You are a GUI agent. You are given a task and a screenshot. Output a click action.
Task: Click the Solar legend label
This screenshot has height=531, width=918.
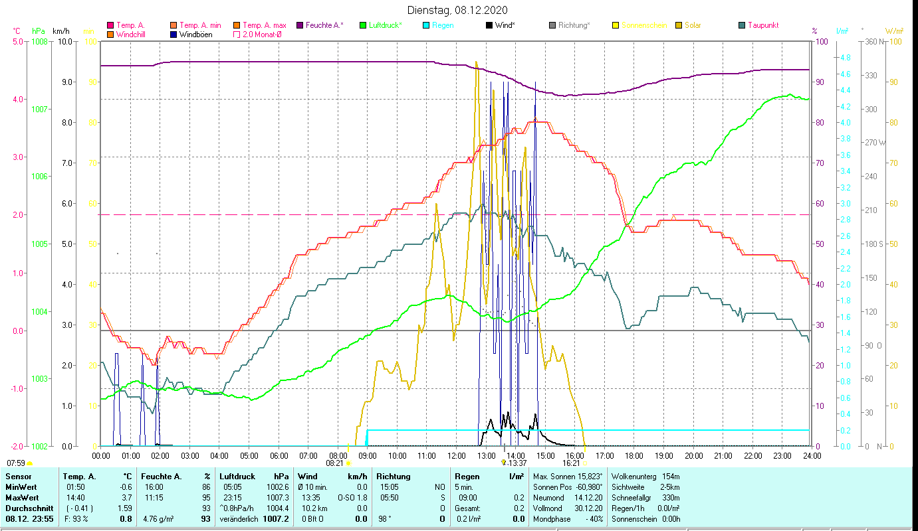tap(693, 26)
